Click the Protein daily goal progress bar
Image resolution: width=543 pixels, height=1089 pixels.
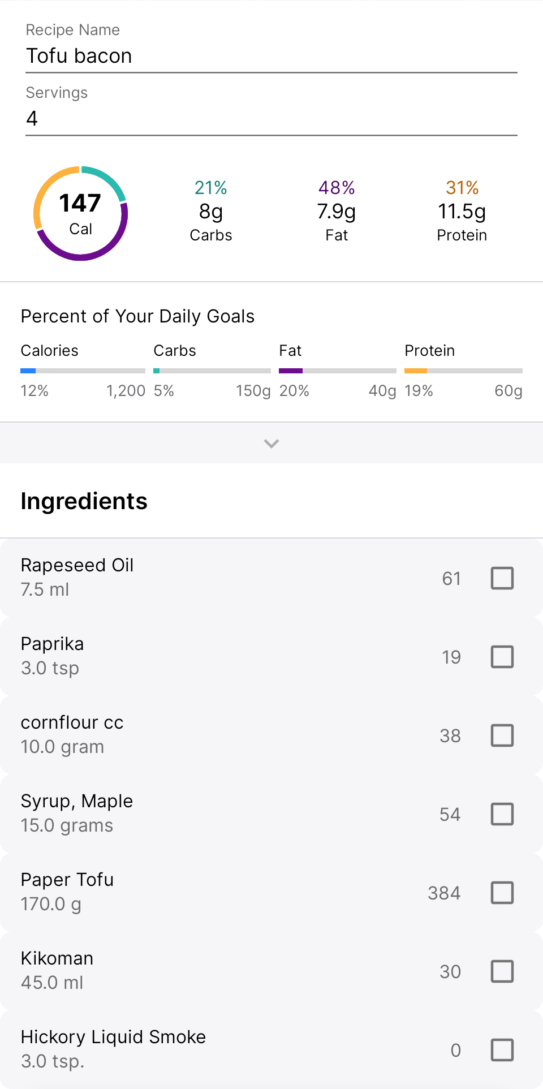463,371
